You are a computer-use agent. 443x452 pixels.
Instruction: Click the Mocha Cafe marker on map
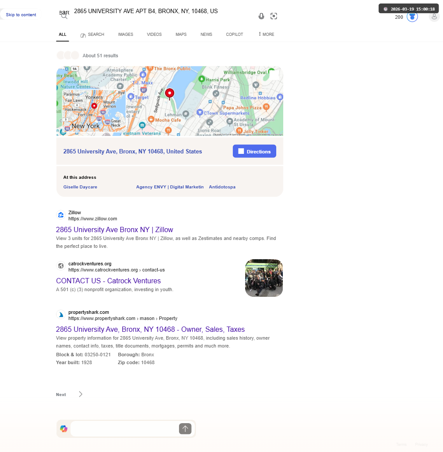click(151, 119)
